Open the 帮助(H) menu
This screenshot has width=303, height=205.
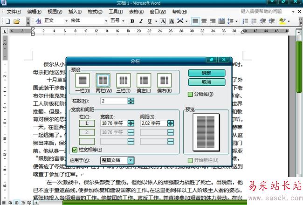click(179, 12)
